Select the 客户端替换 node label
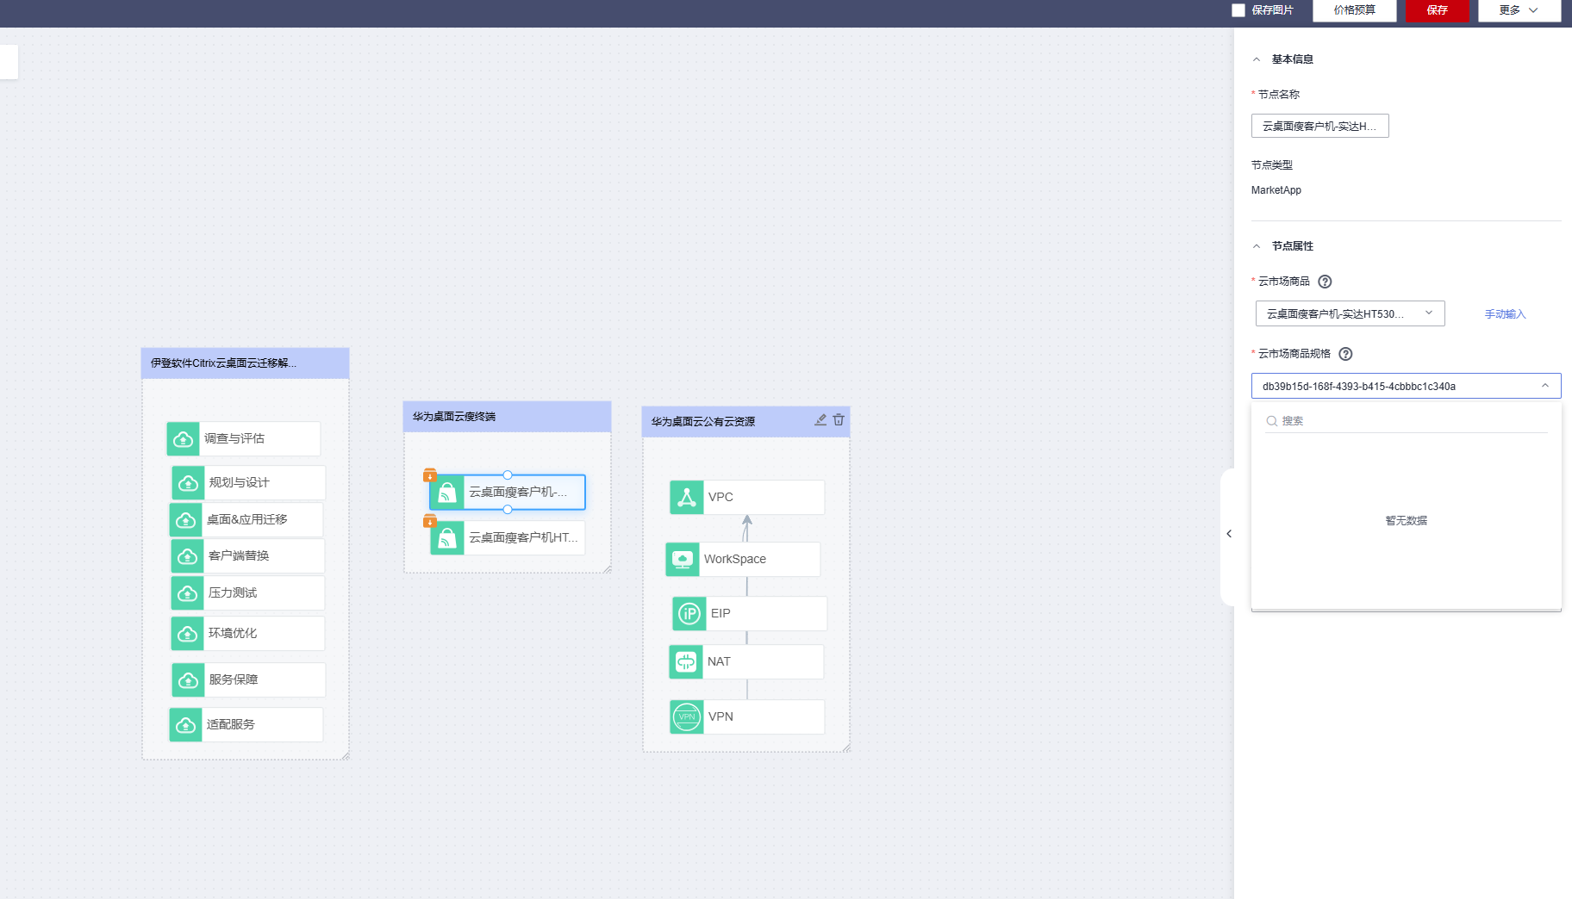This screenshot has width=1572, height=899. (x=239, y=556)
